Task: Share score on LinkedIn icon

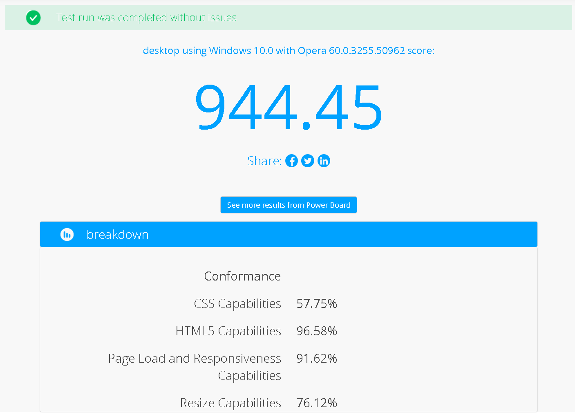Action: click(x=324, y=161)
